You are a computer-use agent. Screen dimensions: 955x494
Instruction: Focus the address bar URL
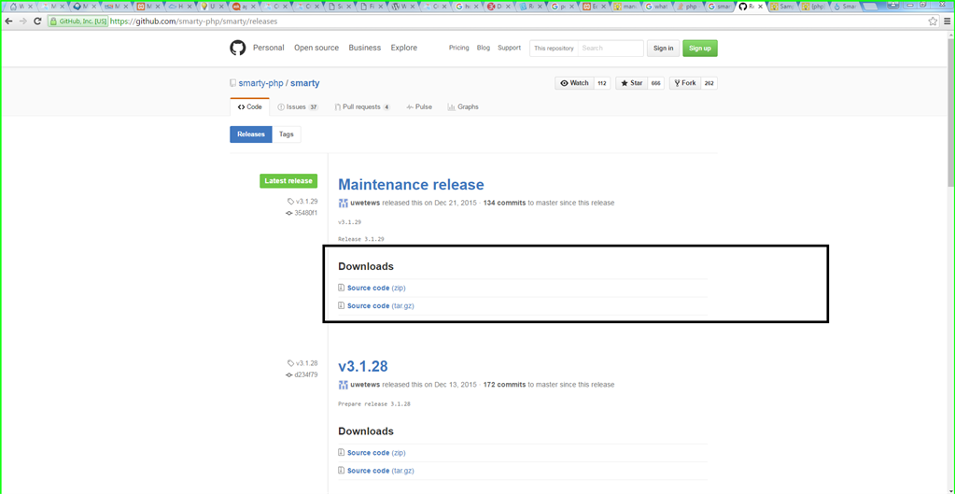pyautogui.click(x=193, y=21)
